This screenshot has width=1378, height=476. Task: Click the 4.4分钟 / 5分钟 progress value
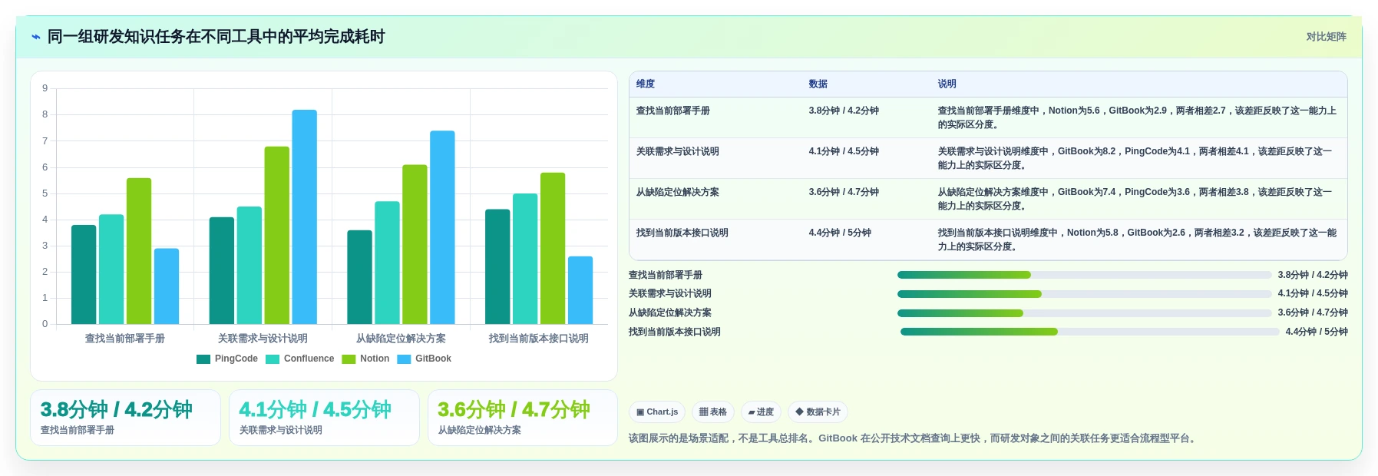coord(1317,332)
